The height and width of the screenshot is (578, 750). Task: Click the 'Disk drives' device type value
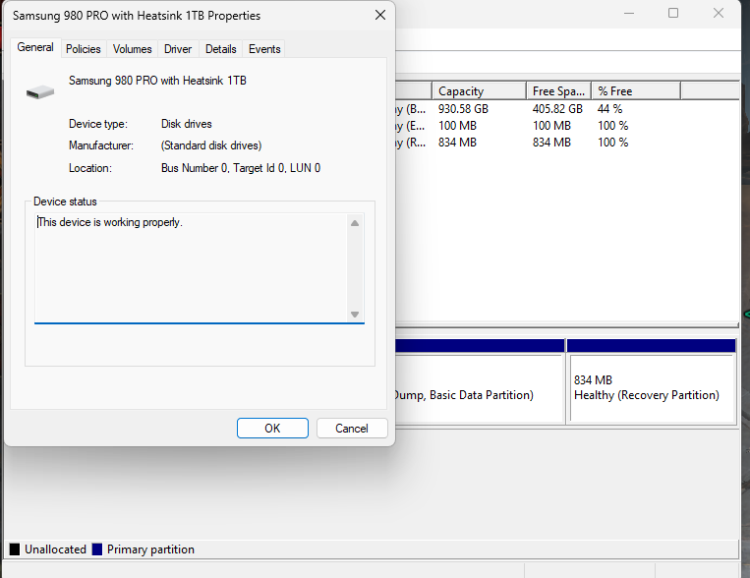tap(186, 124)
